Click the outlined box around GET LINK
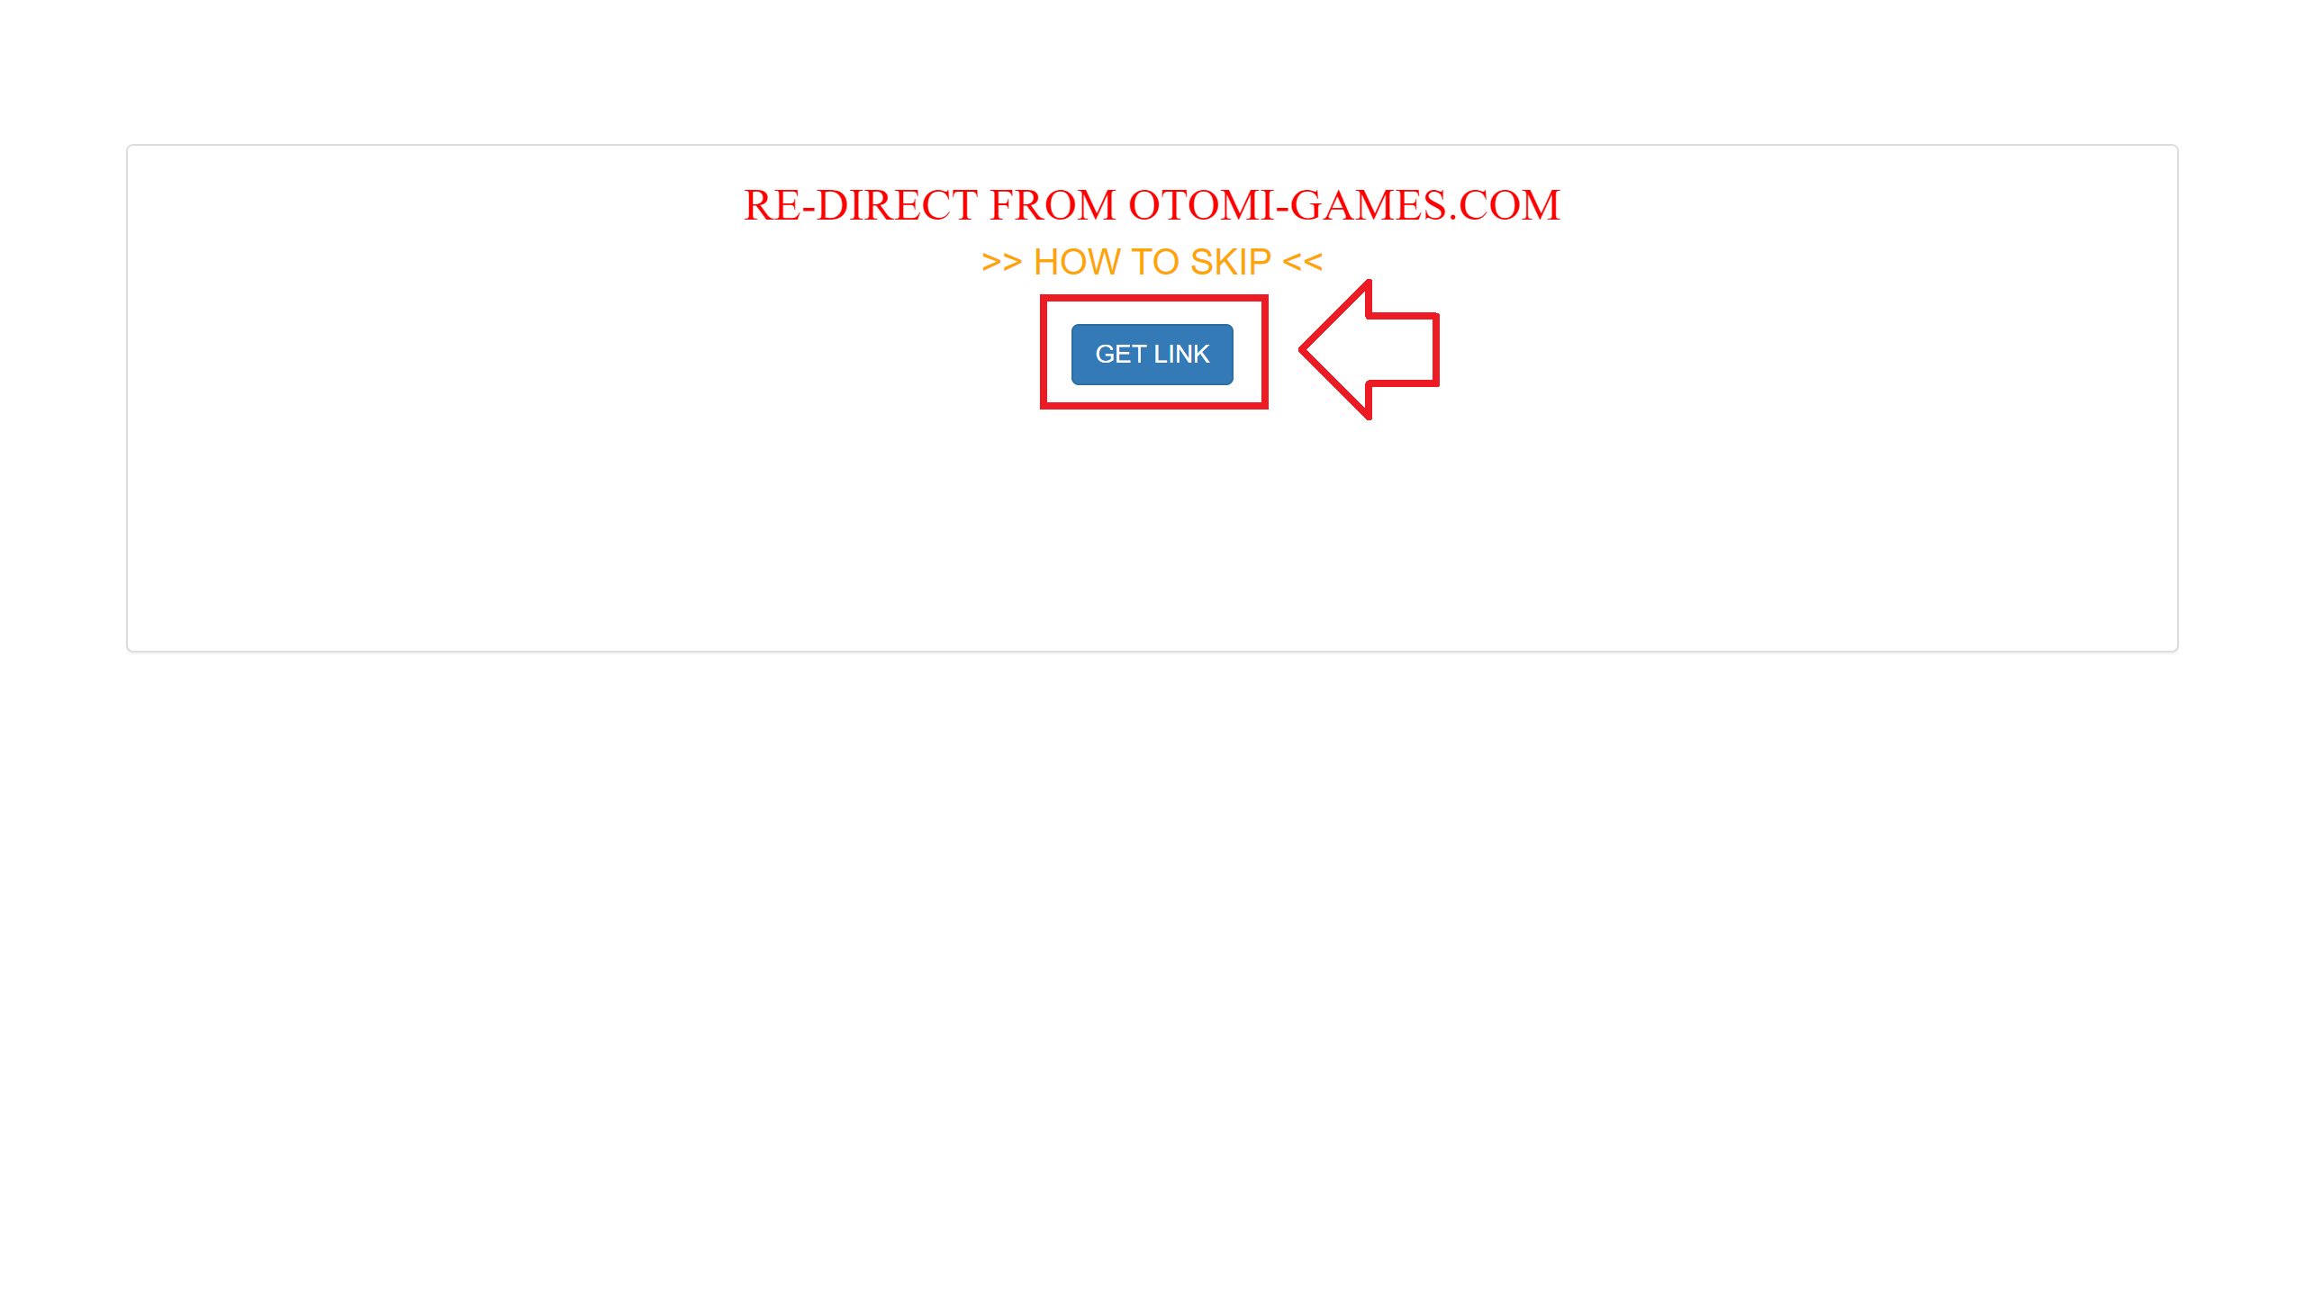Viewport: 2305px width, 1296px height. tap(1152, 350)
